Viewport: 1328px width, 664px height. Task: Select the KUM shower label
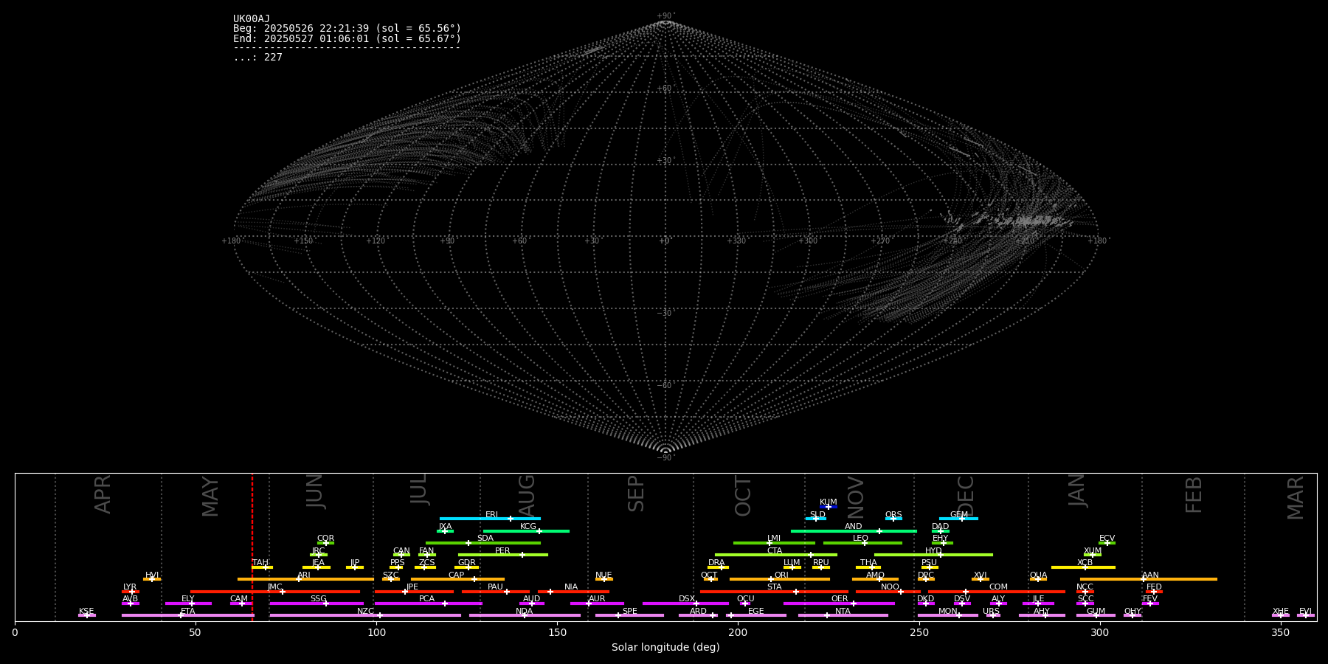(829, 502)
